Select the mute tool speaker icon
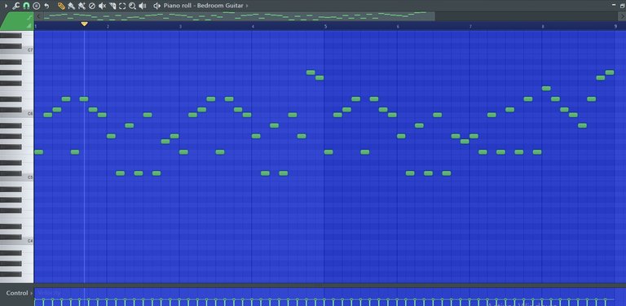The height and width of the screenshot is (306, 626). tap(102, 6)
